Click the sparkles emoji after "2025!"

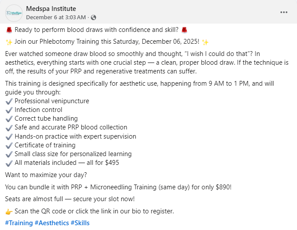coord(205,42)
